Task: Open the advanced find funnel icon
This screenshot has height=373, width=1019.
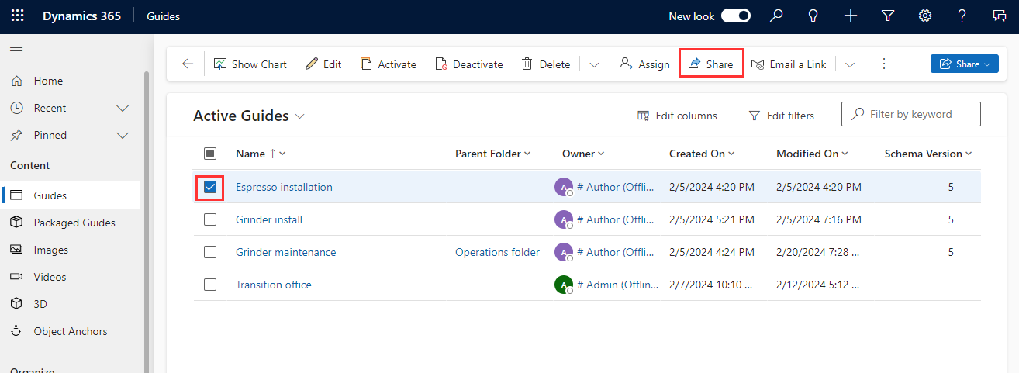Action: [888, 16]
